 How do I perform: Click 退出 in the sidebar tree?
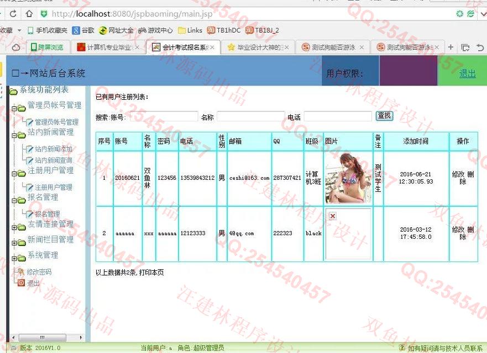click(x=33, y=283)
